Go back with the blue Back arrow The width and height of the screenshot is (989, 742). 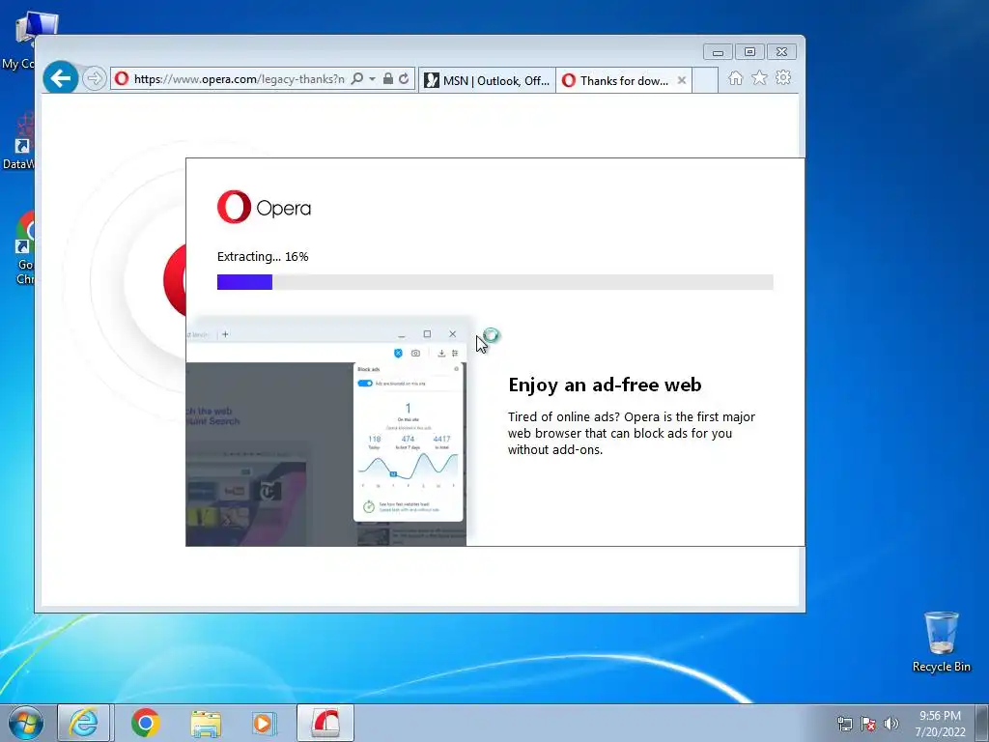point(61,78)
